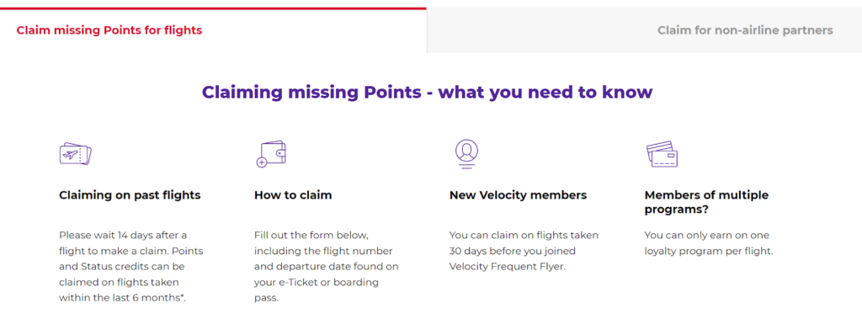The width and height of the screenshot is (862, 319).
Task: Open Claim for non-airline partners tab
Action: [745, 30]
